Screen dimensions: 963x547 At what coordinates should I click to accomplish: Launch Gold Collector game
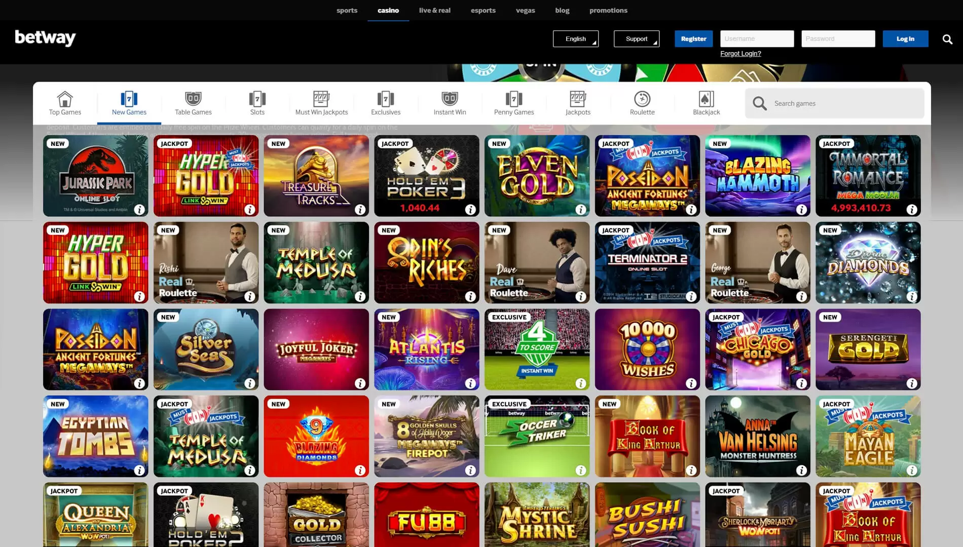point(316,515)
